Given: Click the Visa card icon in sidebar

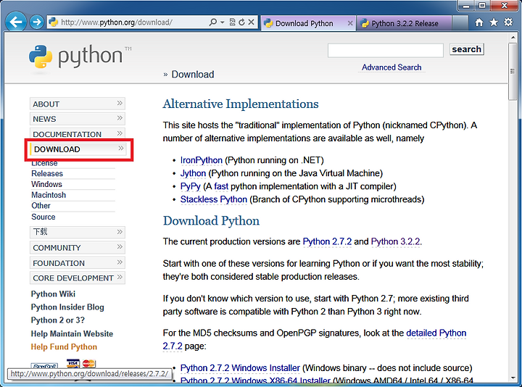Looking at the screenshot, I should pyautogui.click(x=73, y=363).
